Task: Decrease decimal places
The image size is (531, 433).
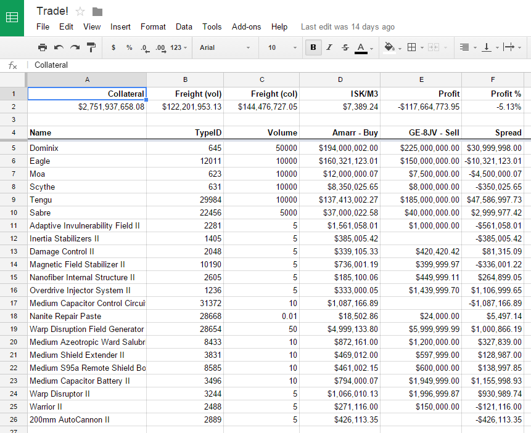Action: pyautogui.click(x=144, y=47)
